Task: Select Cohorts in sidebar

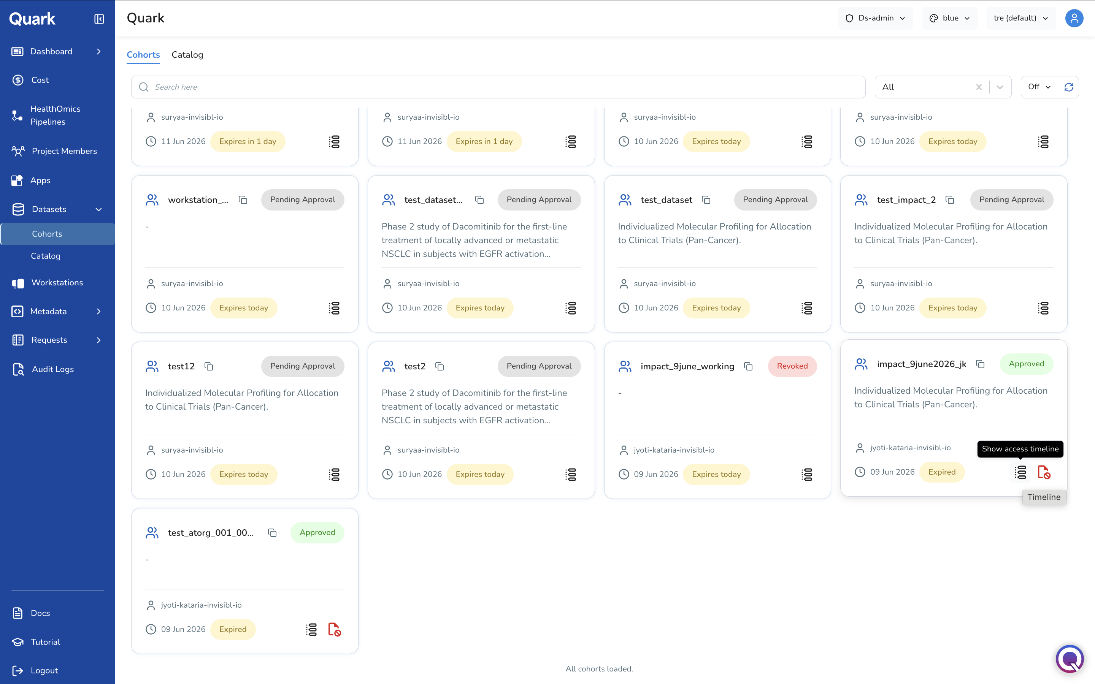Action: [57, 234]
